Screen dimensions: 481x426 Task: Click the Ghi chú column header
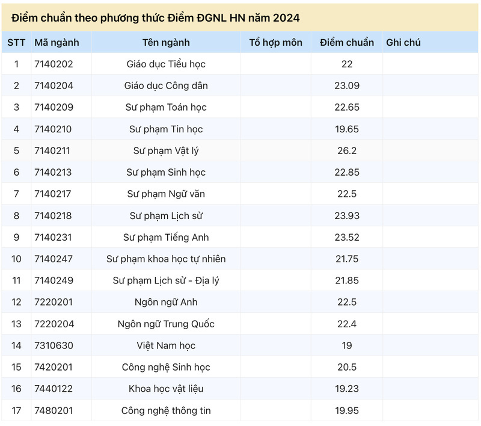(403, 42)
